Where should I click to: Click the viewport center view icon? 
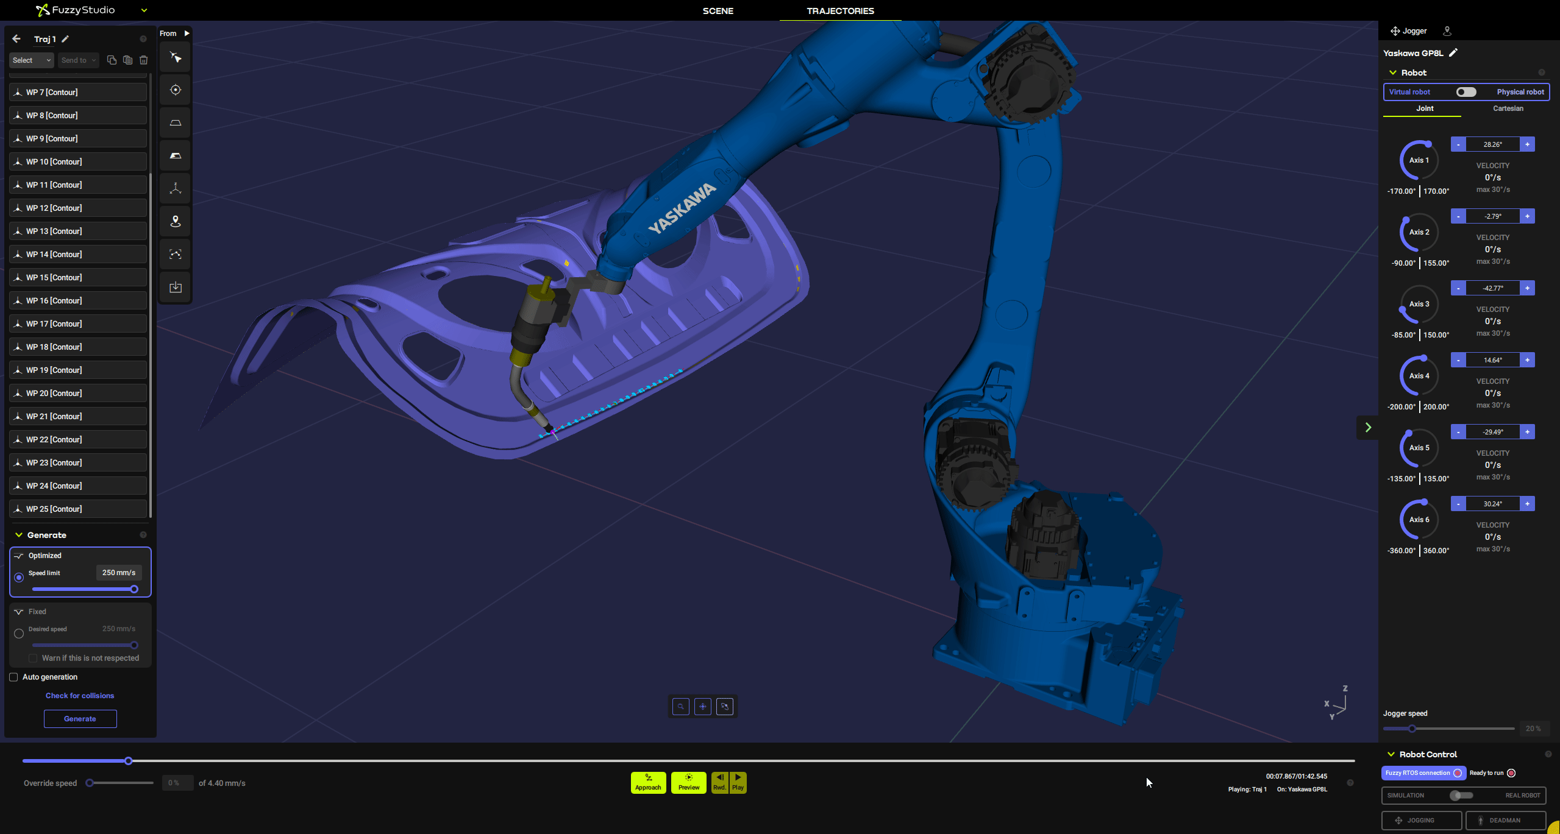703,707
